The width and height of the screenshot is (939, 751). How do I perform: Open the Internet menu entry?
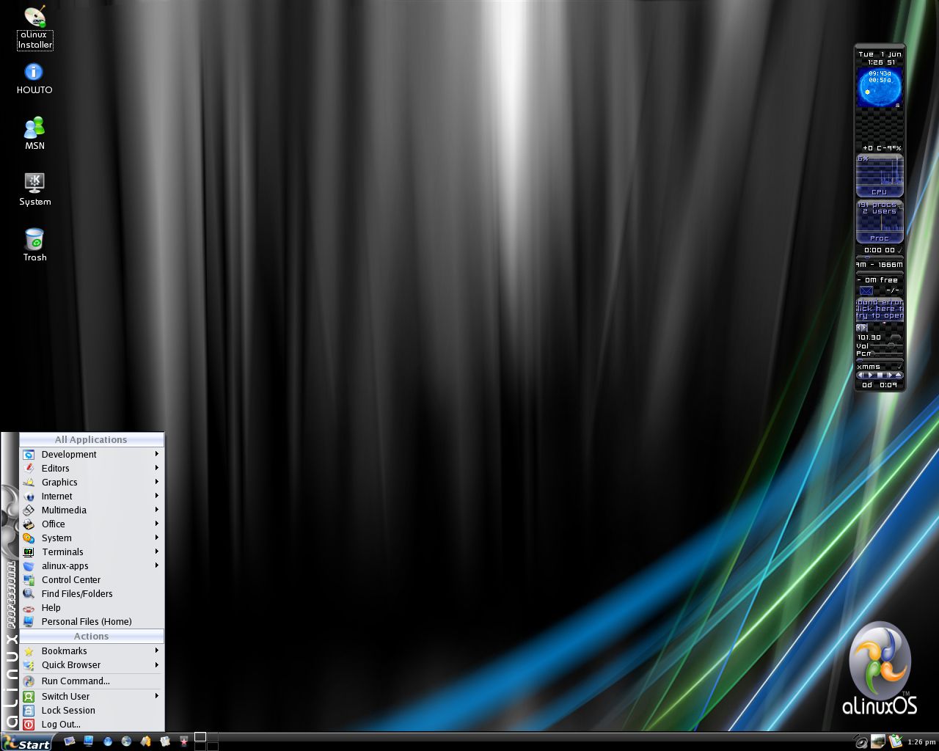pos(56,496)
